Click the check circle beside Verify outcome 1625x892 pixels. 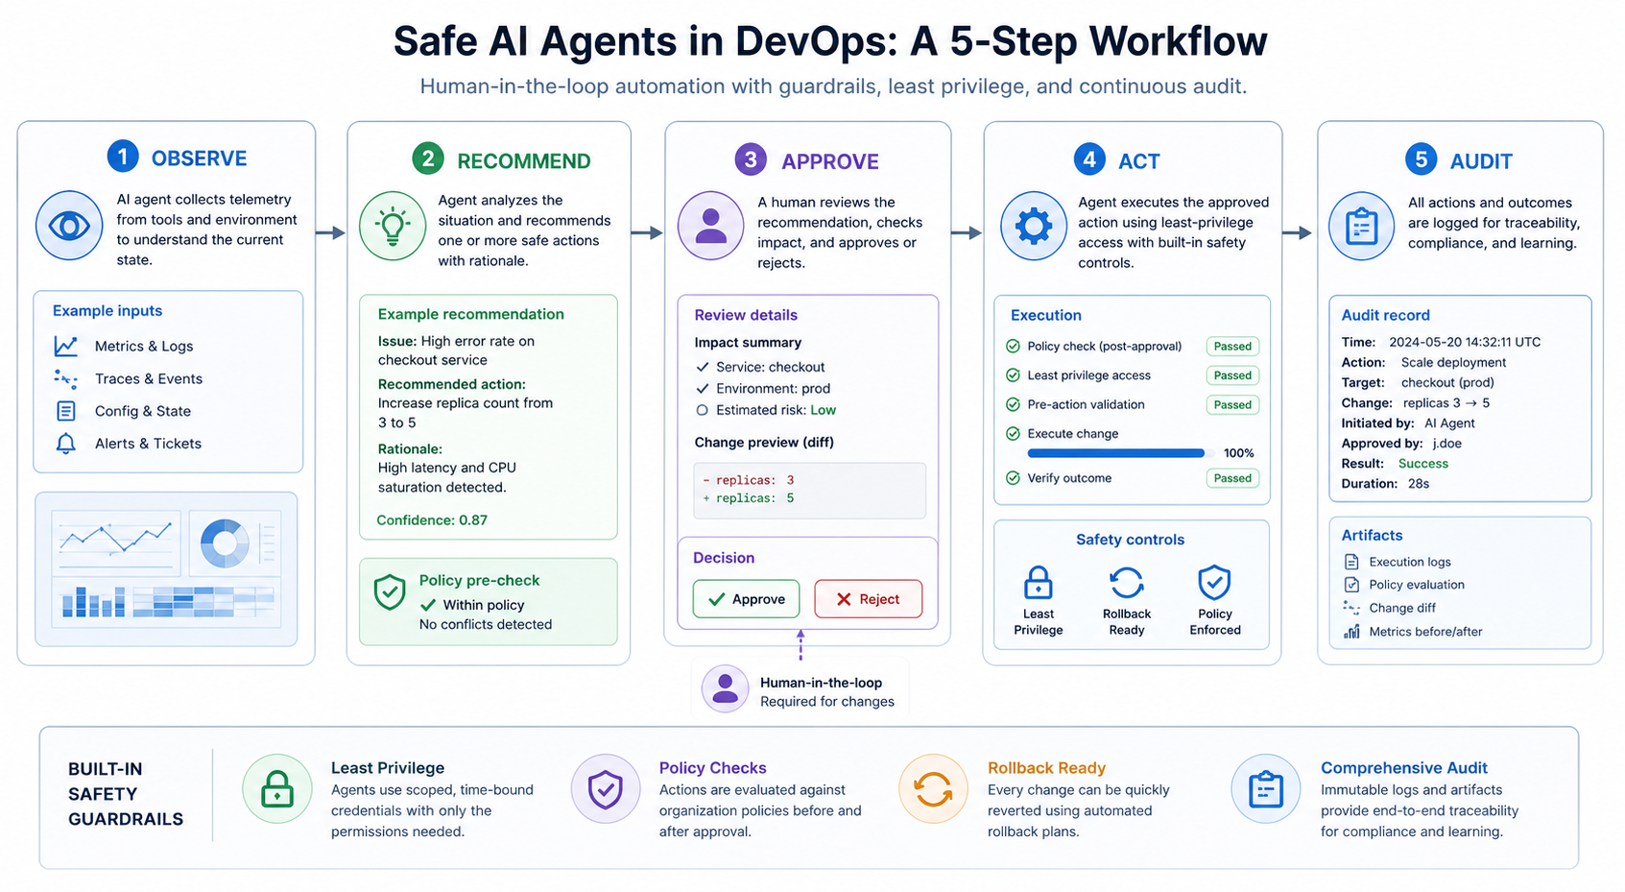point(1013,477)
